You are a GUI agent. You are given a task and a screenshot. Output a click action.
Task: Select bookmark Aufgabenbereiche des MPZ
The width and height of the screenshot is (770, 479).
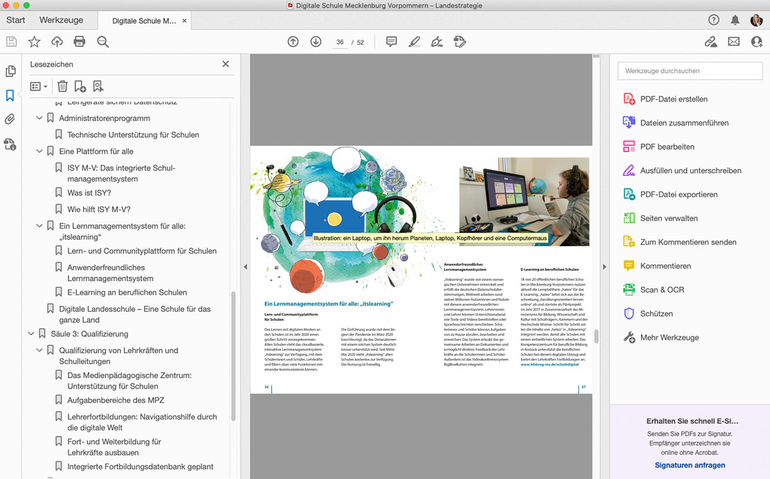116,400
